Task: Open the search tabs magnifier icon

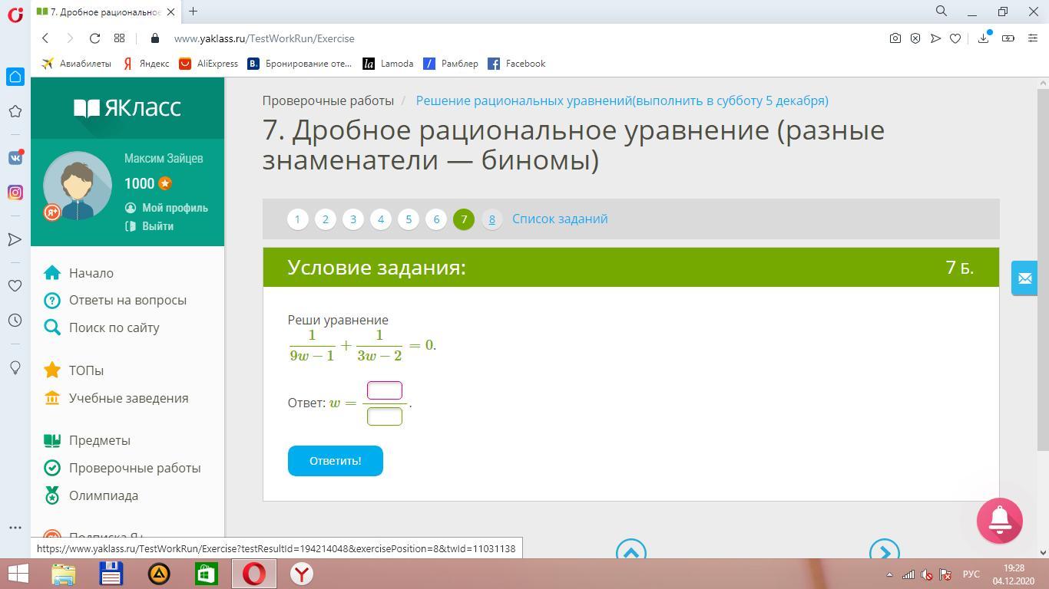Action: coord(941,12)
